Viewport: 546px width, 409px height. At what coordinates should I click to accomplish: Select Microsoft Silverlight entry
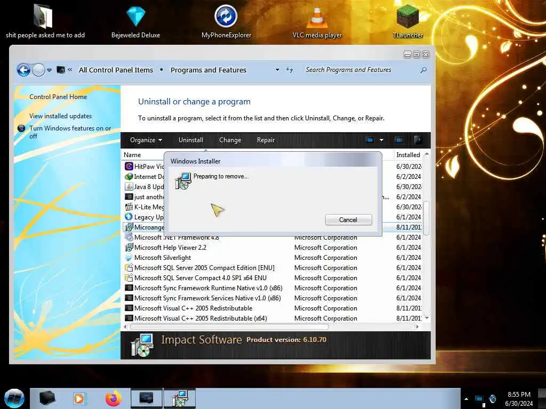(x=163, y=258)
